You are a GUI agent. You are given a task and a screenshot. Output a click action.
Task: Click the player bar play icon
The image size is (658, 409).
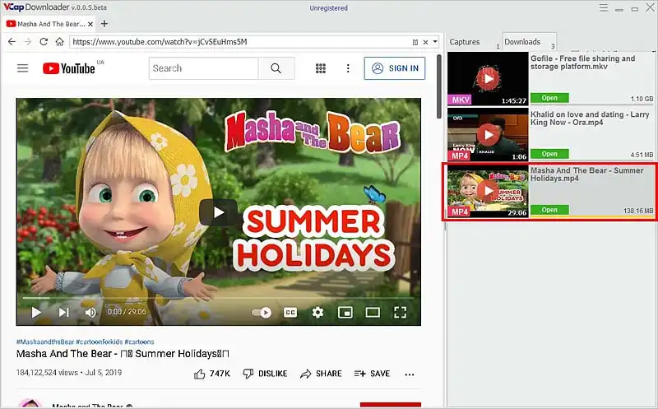tap(36, 312)
